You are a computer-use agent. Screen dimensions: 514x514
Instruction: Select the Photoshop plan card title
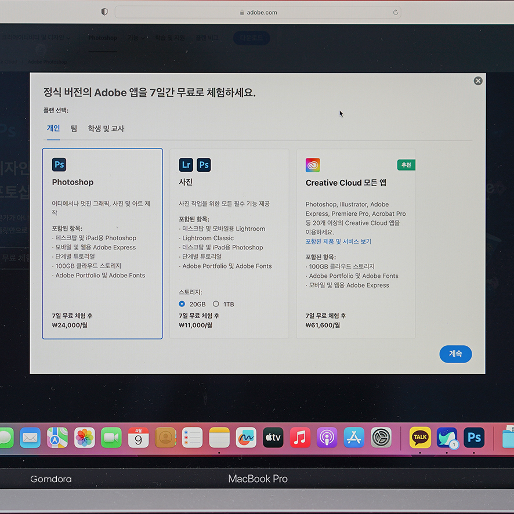(x=73, y=182)
